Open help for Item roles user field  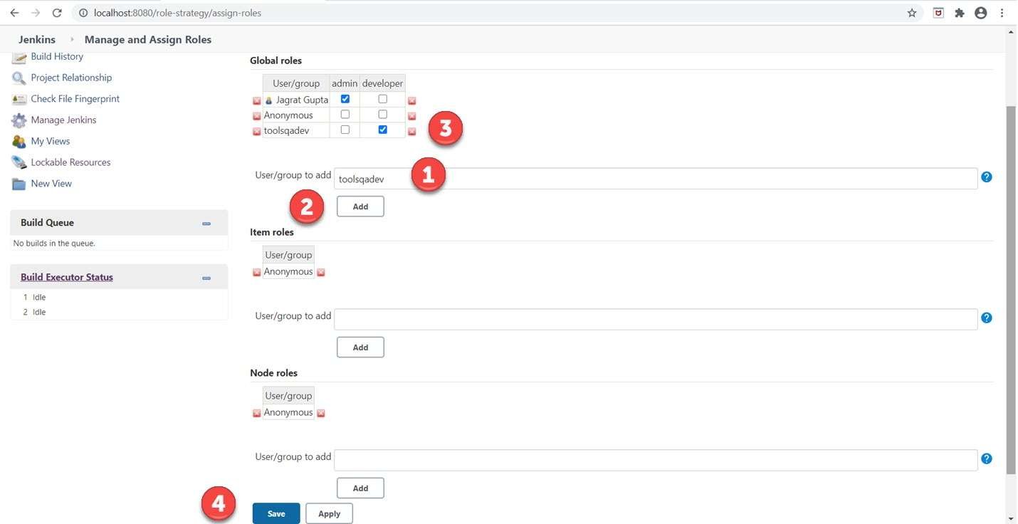[x=987, y=318]
